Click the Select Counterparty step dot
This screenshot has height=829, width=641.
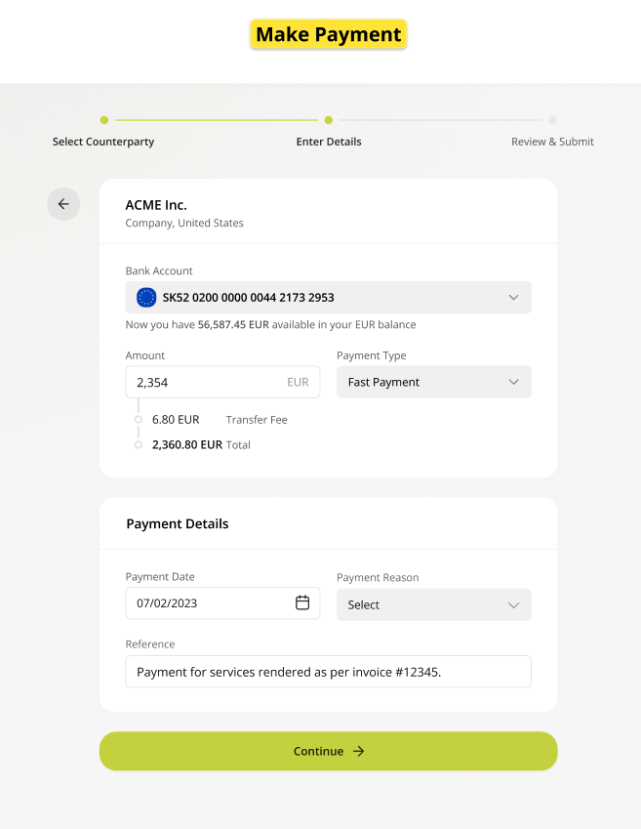click(104, 120)
